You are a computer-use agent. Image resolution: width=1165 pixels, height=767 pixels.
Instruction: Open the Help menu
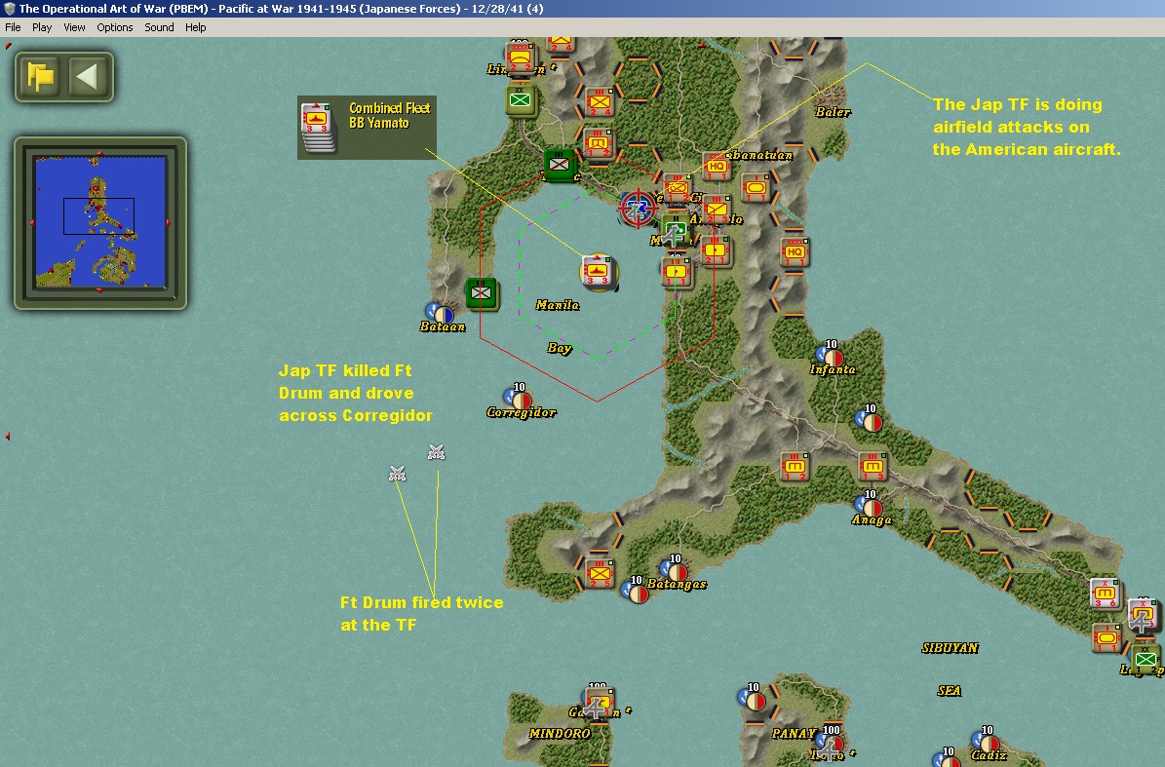195,27
